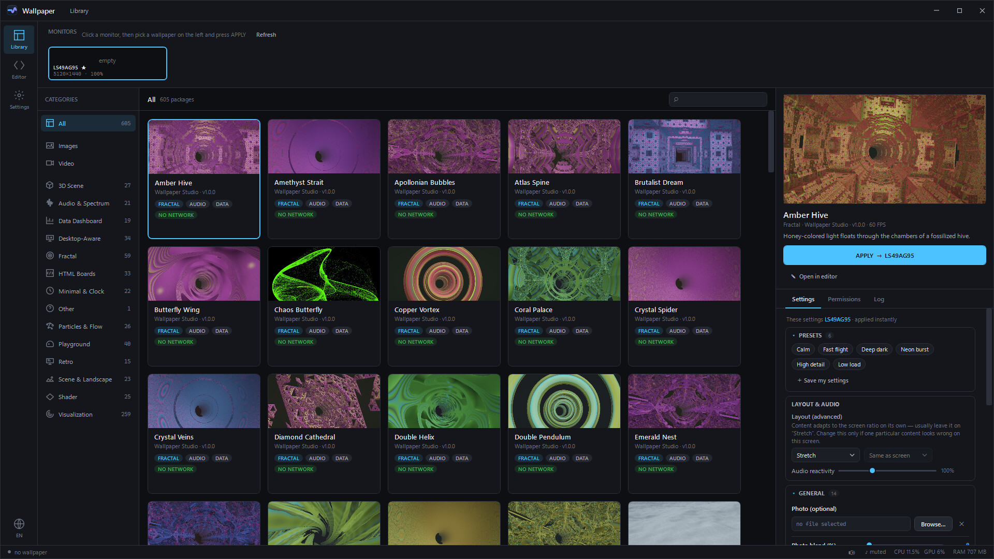Screen dimensions: 994x559
Task: Click Save my settings
Action: coord(823,380)
